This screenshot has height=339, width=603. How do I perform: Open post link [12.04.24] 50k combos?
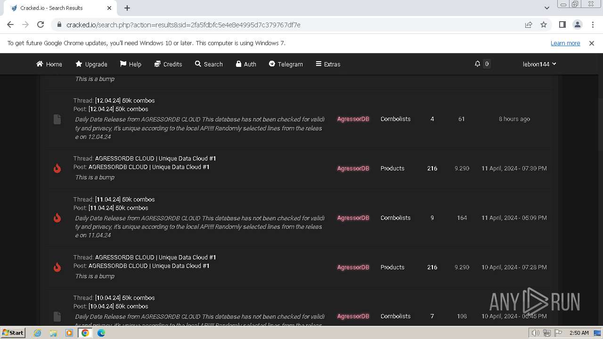pos(118,109)
